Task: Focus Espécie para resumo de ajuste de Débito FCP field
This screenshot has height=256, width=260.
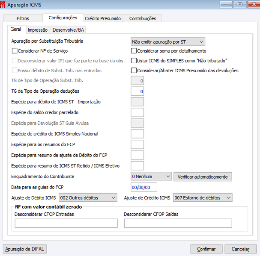Action: click(137, 155)
